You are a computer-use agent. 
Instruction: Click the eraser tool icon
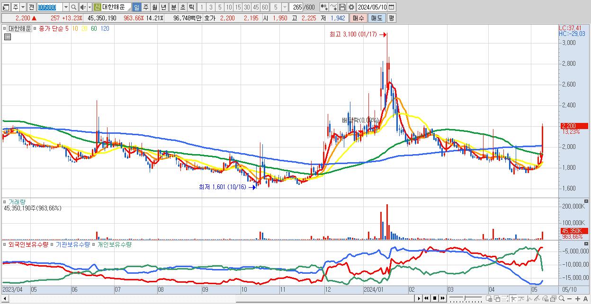pos(545,299)
